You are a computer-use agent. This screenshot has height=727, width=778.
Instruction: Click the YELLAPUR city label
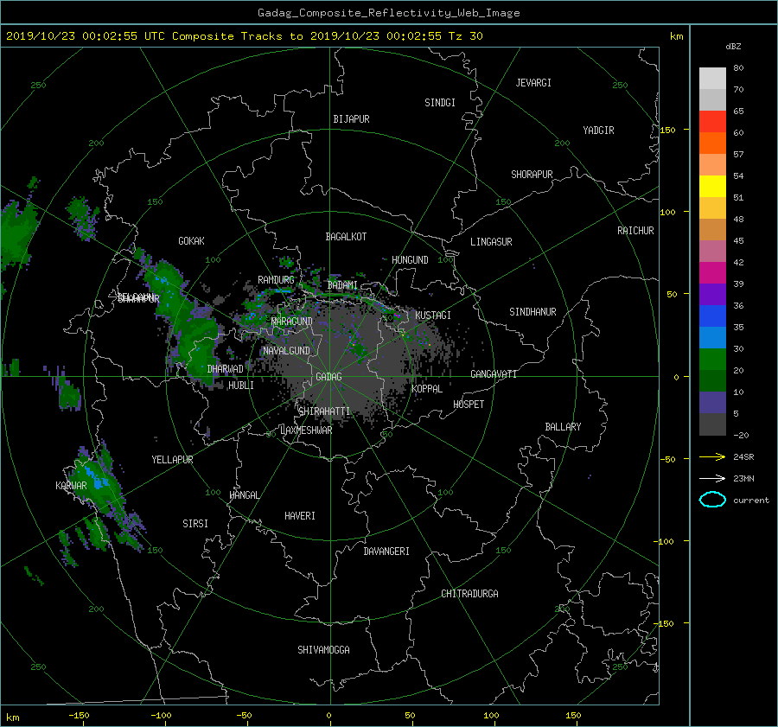point(172,460)
